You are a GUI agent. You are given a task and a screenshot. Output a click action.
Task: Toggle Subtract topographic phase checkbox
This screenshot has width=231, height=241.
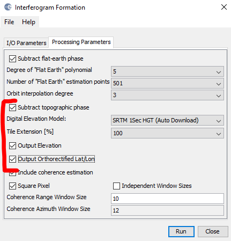point(12,107)
